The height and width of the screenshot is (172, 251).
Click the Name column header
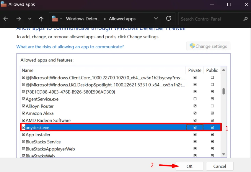click(27, 70)
